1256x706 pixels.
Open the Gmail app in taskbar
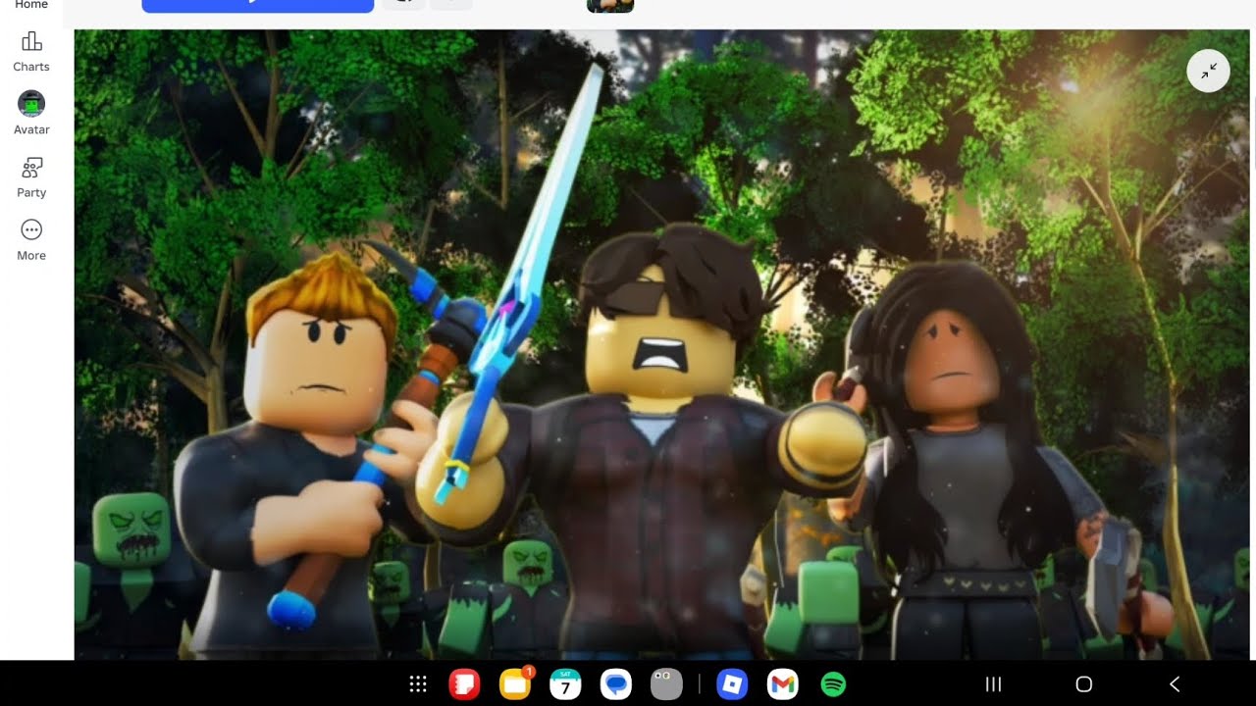pos(782,684)
